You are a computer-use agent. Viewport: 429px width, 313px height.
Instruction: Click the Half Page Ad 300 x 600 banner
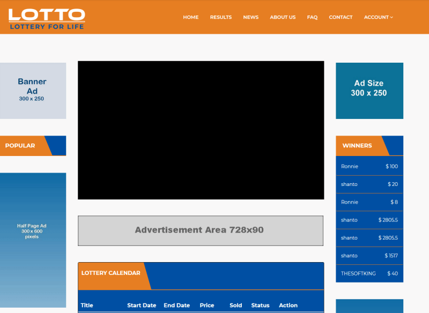click(x=33, y=239)
